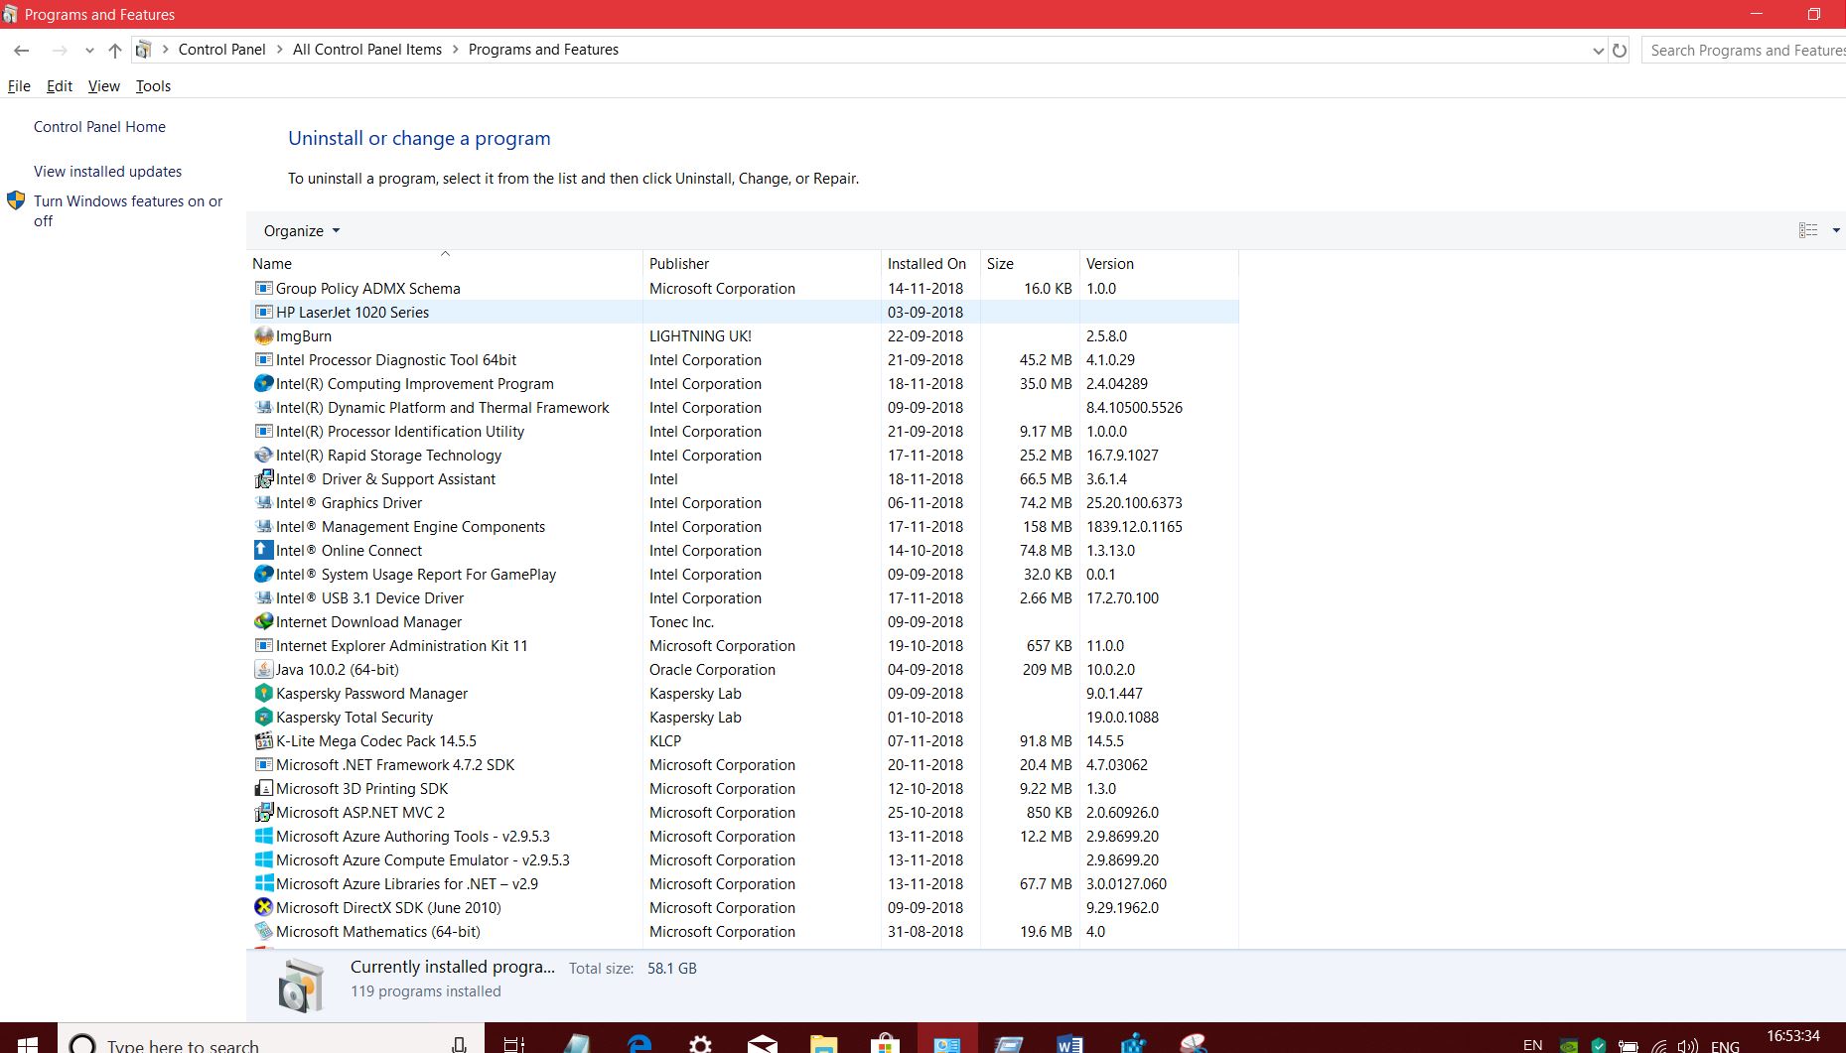1846x1053 pixels.
Task: Click the Microsoft ASP.NET MVC 2 icon
Action: click(263, 813)
